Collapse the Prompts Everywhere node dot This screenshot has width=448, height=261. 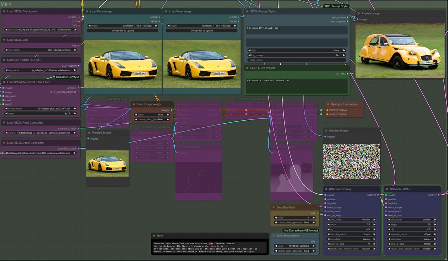click(328, 105)
